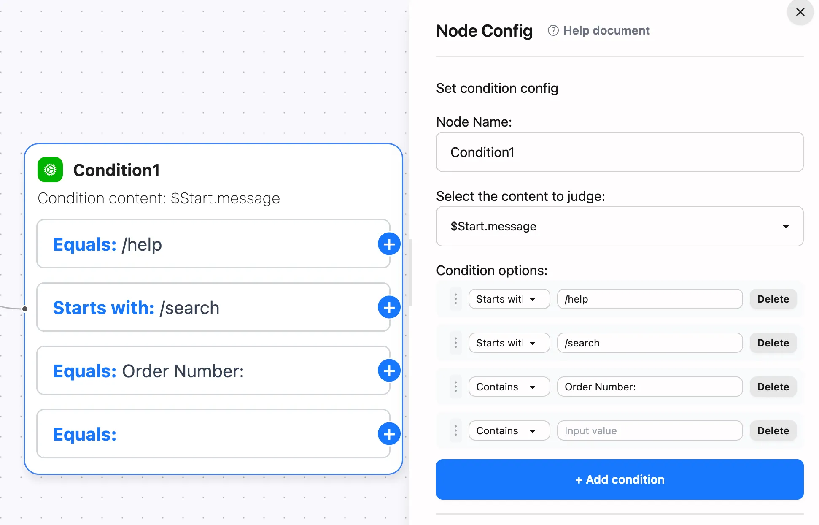
Task: Click the add icon on Equals /help branch
Action: 388,244
